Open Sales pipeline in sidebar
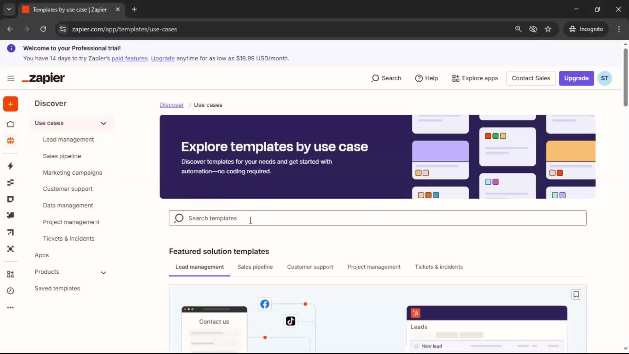 tap(62, 156)
